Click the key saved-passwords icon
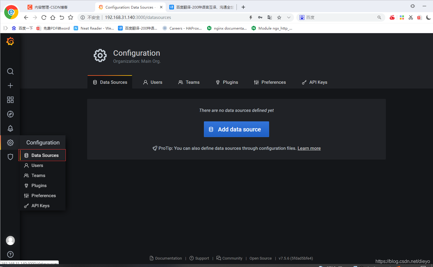 pyautogui.click(x=260, y=17)
